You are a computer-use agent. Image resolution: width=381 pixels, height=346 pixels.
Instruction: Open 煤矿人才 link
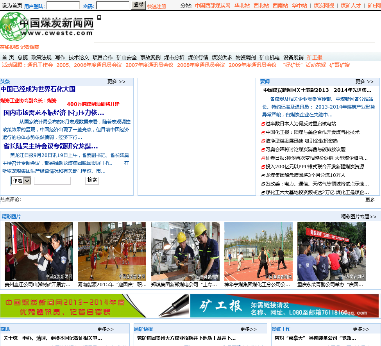tap(351, 5)
